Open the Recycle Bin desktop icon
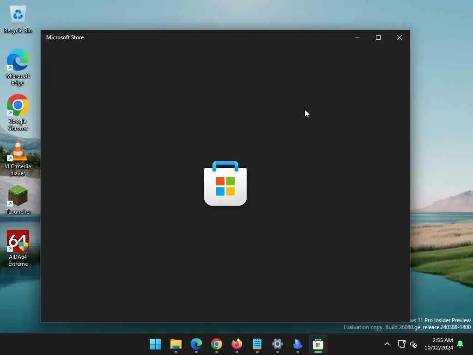This screenshot has width=473, height=355. 18,19
